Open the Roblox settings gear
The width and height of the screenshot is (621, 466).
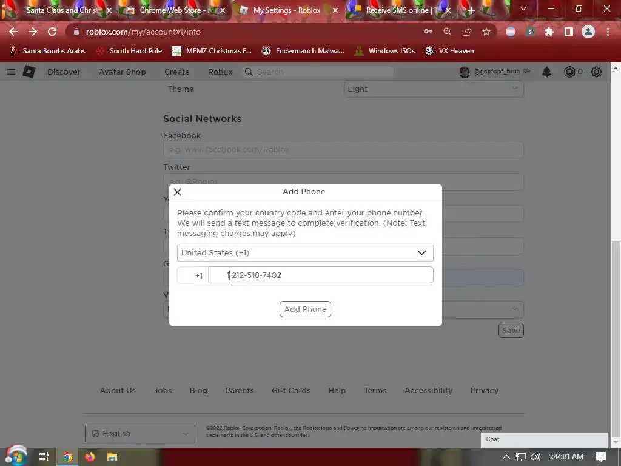click(596, 72)
